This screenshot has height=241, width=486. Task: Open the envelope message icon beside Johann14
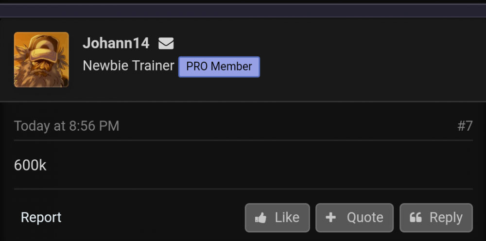[166, 43]
